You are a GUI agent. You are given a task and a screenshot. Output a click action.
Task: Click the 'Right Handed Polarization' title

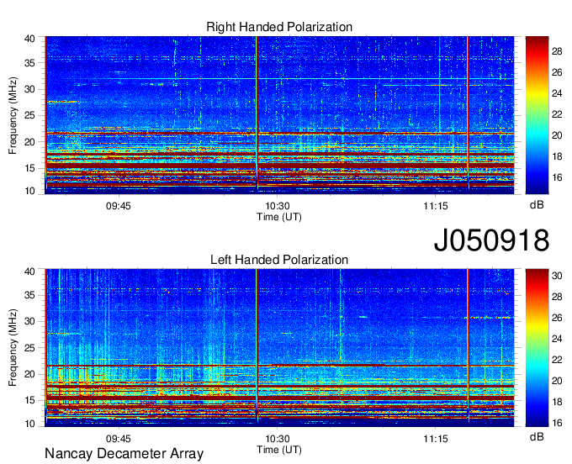click(279, 27)
